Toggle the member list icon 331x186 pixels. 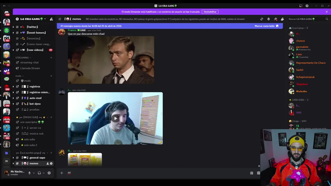pyautogui.click(x=282, y=19)
